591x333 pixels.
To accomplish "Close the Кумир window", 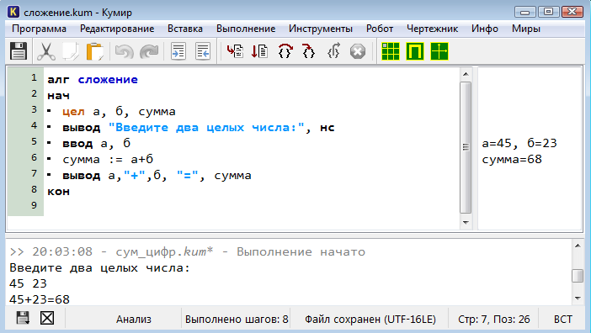I will (572, 12).
